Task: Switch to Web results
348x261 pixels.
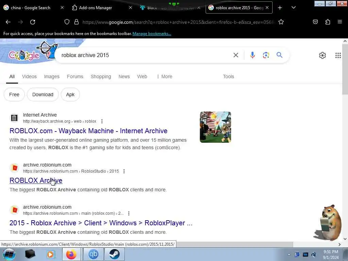Action: click(142, 76)
